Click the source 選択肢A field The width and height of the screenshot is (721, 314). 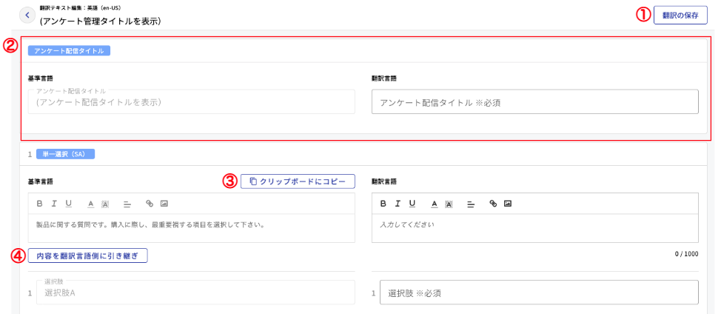pyautogui.click(x=195, y=293)
